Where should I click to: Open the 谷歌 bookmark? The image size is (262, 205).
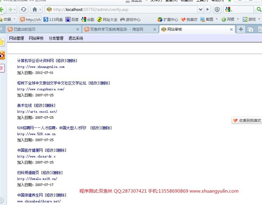88,20
